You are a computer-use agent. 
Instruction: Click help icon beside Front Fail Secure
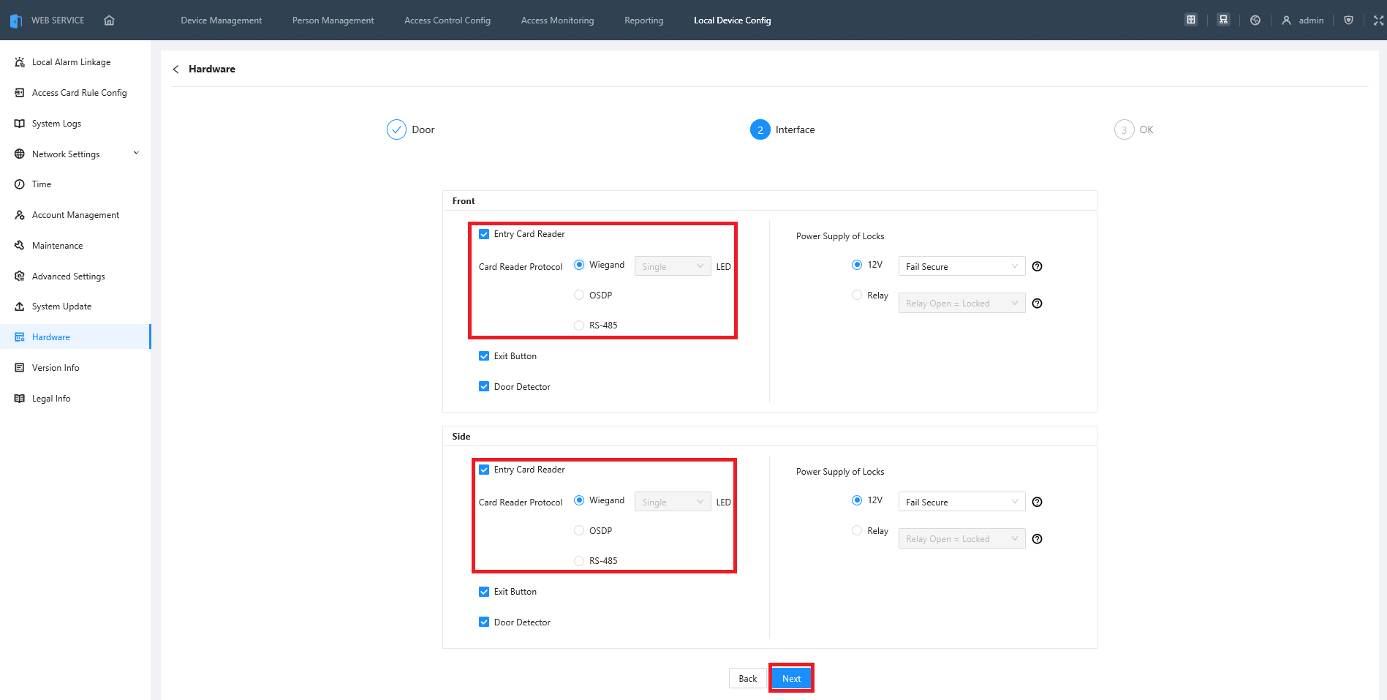tap(1037, 267)
